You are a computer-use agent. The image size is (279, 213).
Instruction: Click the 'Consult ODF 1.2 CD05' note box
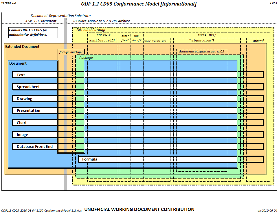(33, 32)
